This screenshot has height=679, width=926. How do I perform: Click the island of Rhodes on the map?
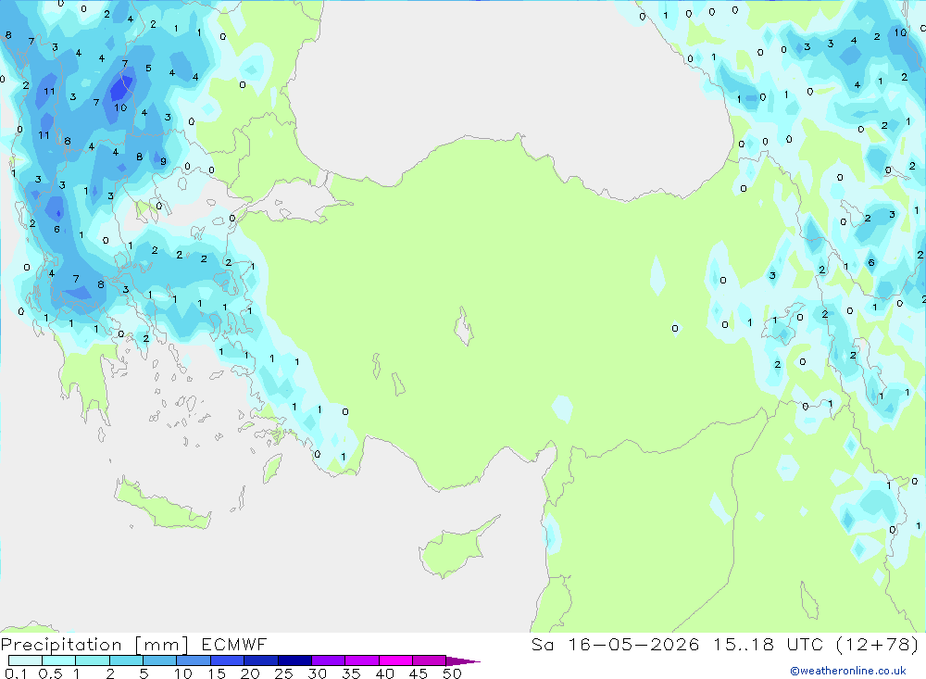coord(271,468)
